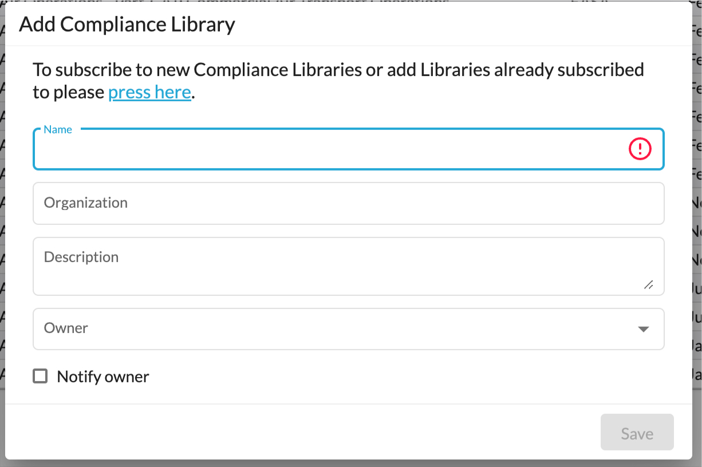Click the error indicator in the highlighted field
This screenshot has height=467, width=702.
640,149
